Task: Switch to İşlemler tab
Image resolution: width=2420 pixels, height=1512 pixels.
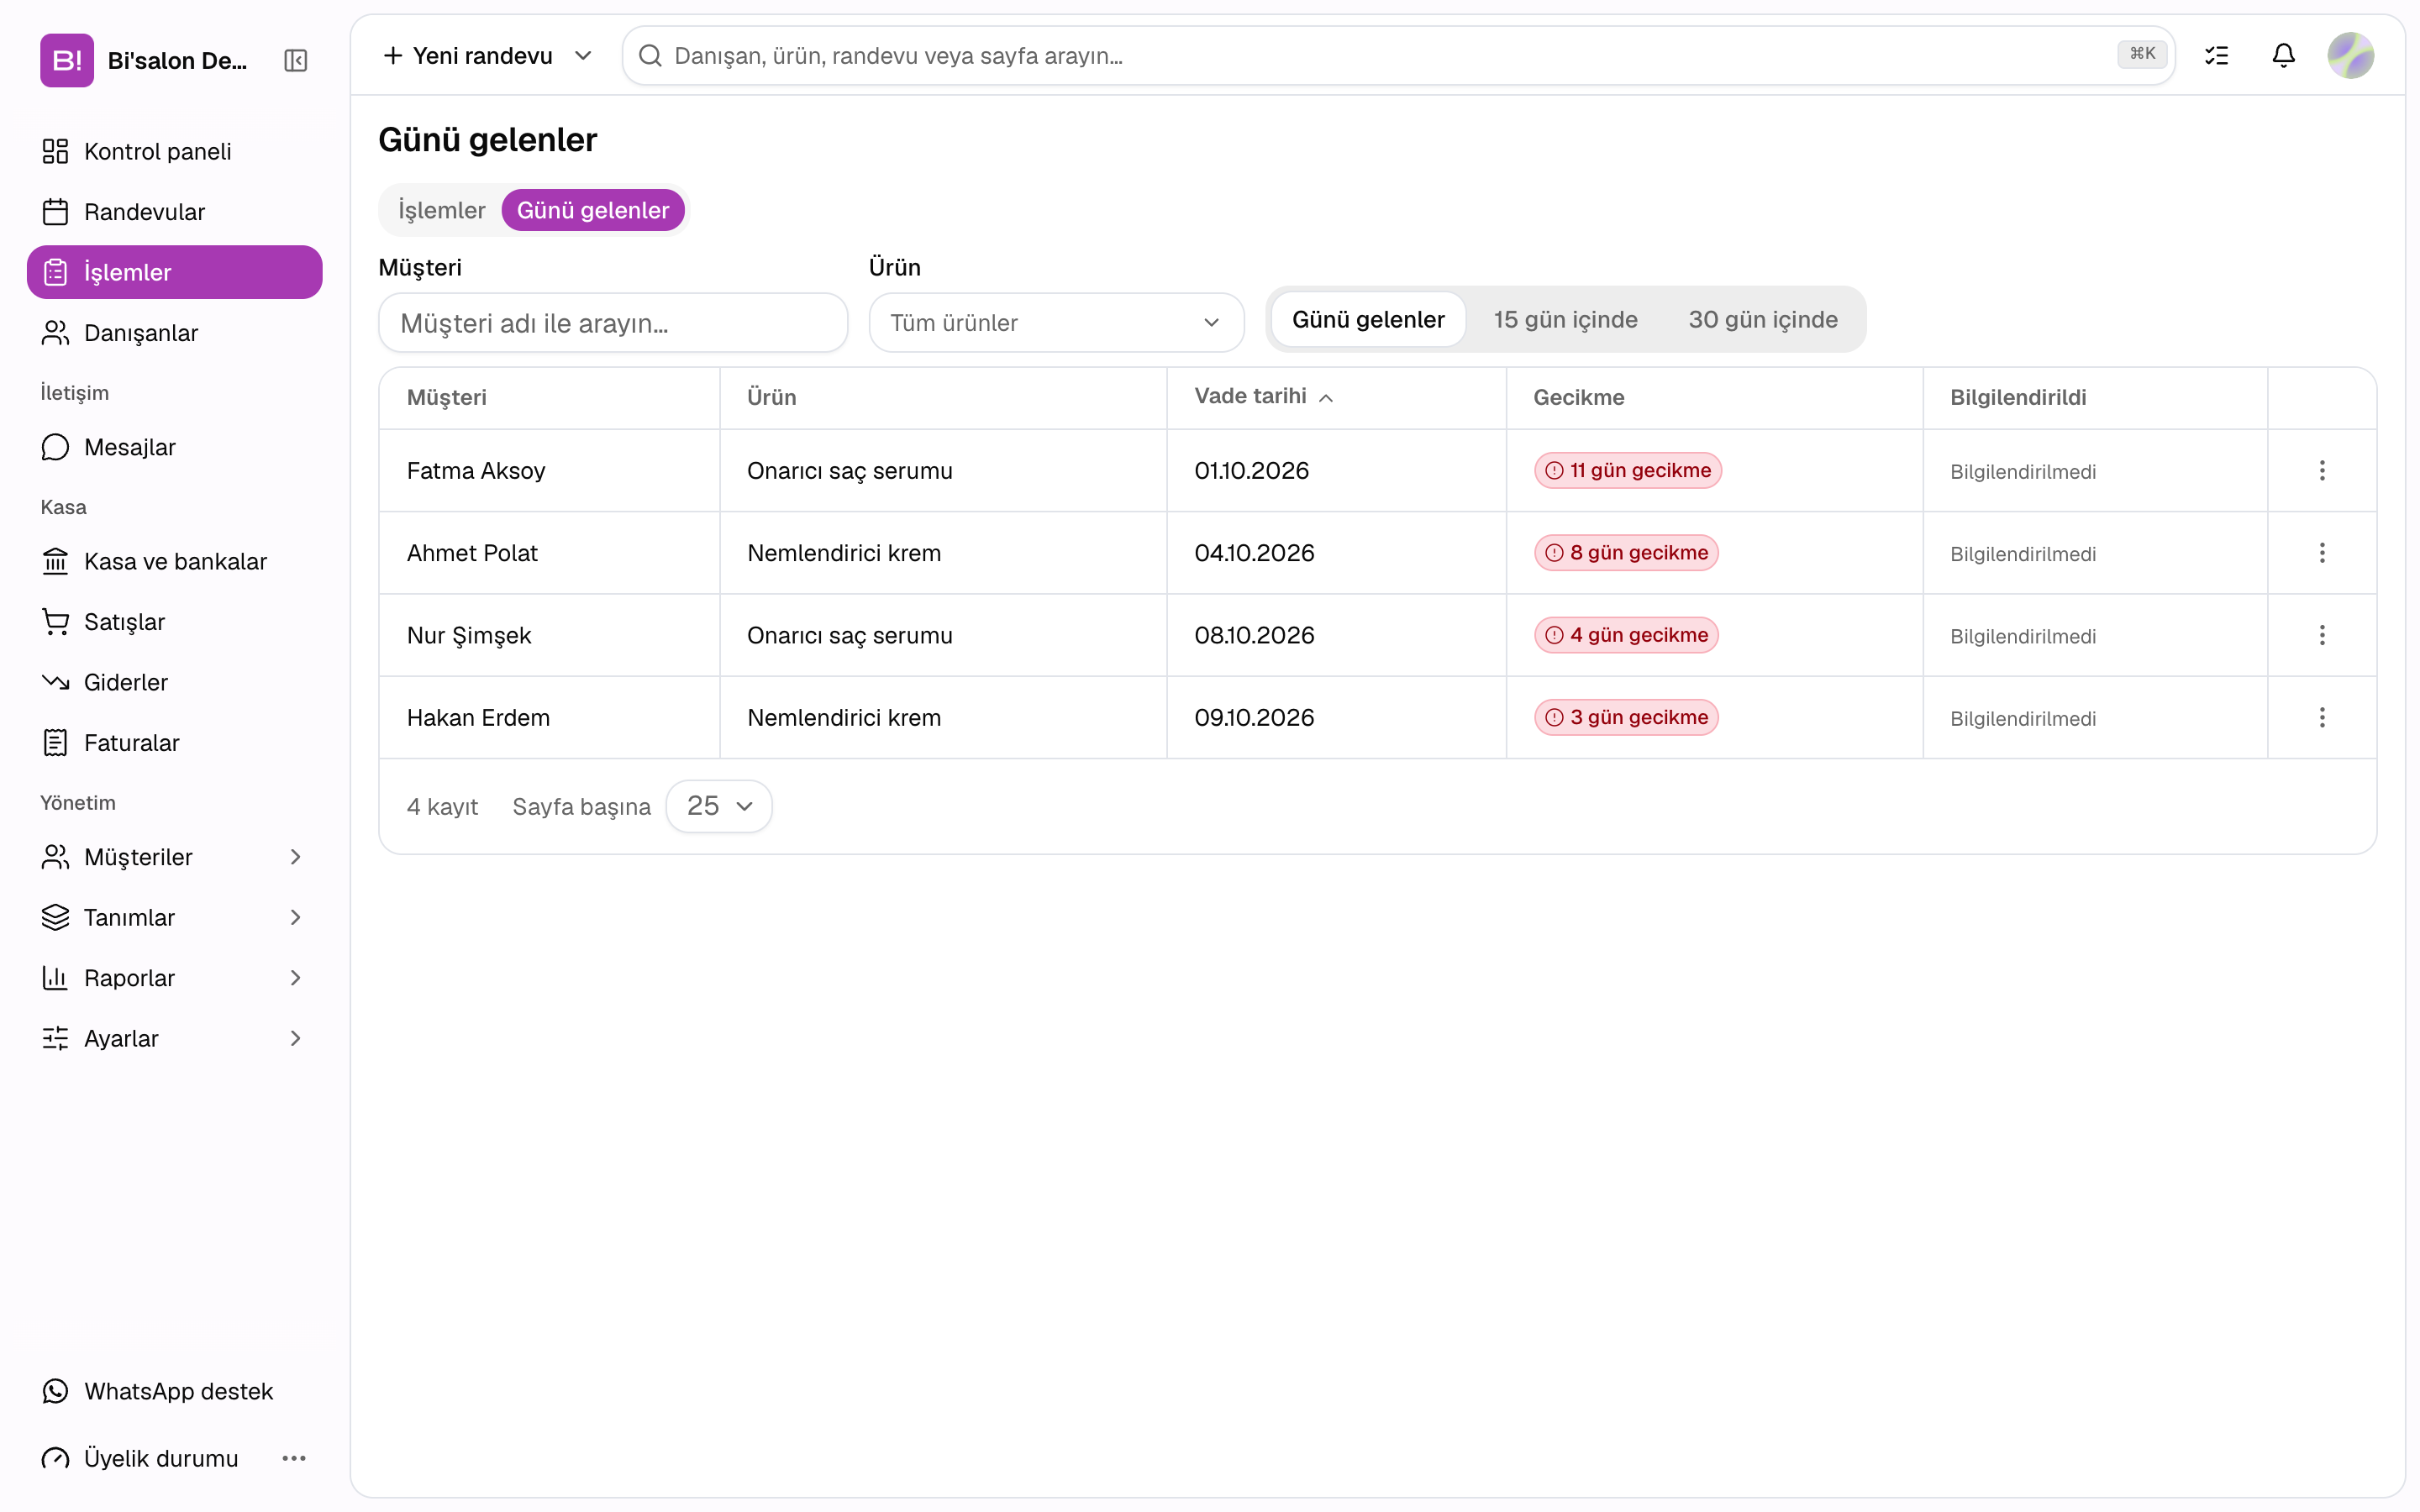Action: click(441, 210)
